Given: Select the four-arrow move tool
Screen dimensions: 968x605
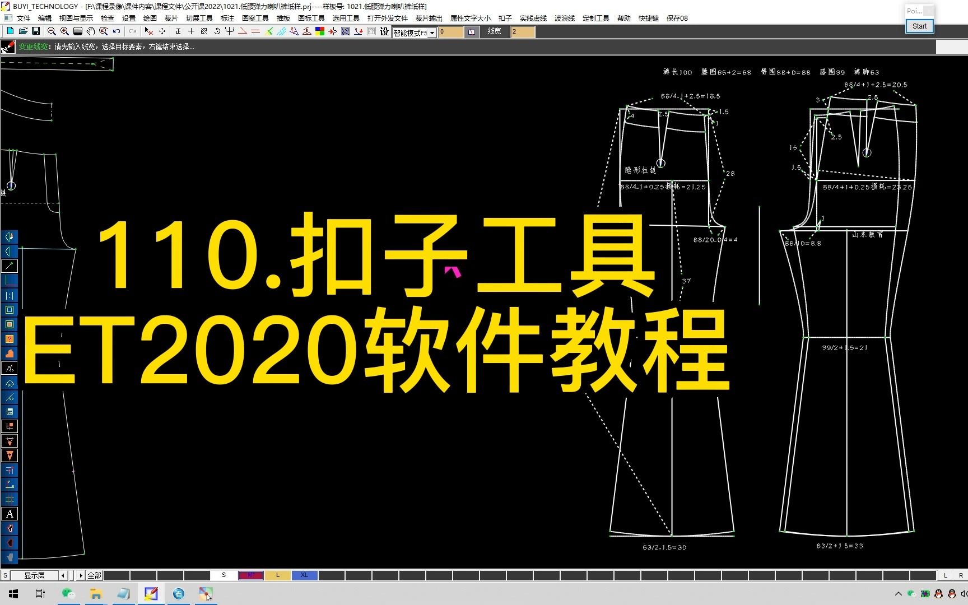Looking at the screenshot, I should click(162, 31).
